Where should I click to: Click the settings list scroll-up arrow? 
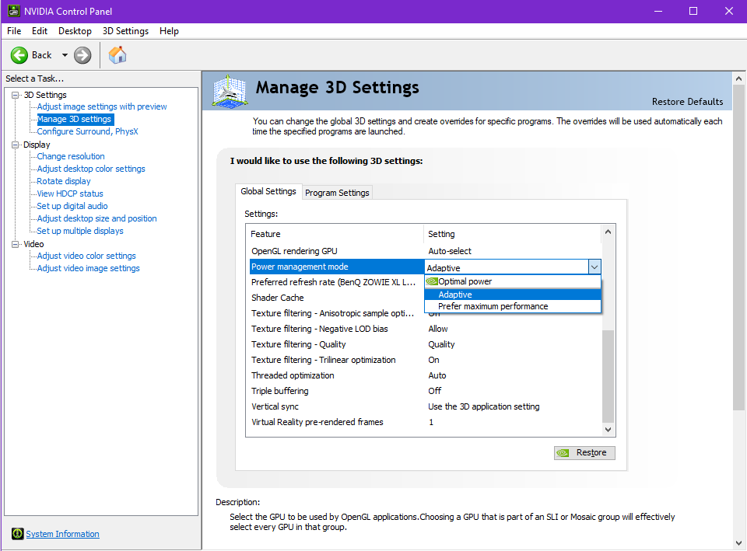click(x=608, y=232)
